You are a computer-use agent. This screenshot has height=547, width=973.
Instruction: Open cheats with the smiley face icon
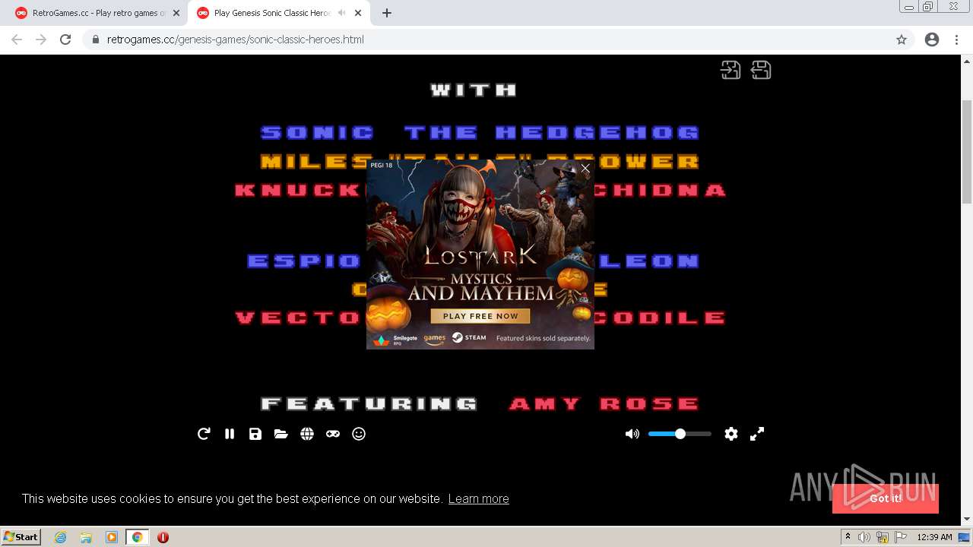[x=359, y=434]
